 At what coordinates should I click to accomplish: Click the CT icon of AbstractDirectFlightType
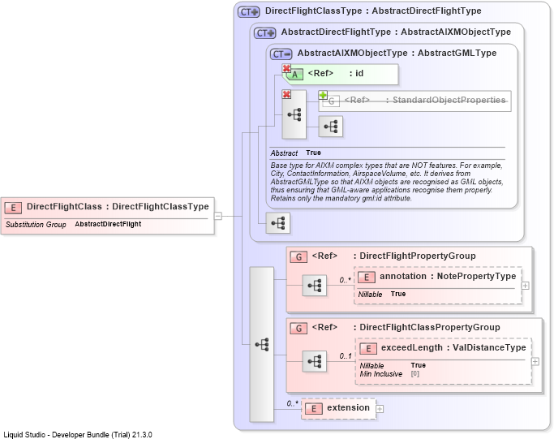[264, 33]
